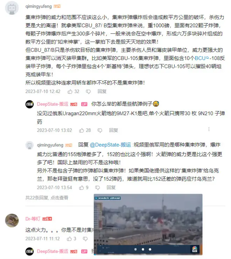
Task: Open the @DeepState-搬运 mention link
Action: pos(110,145)
